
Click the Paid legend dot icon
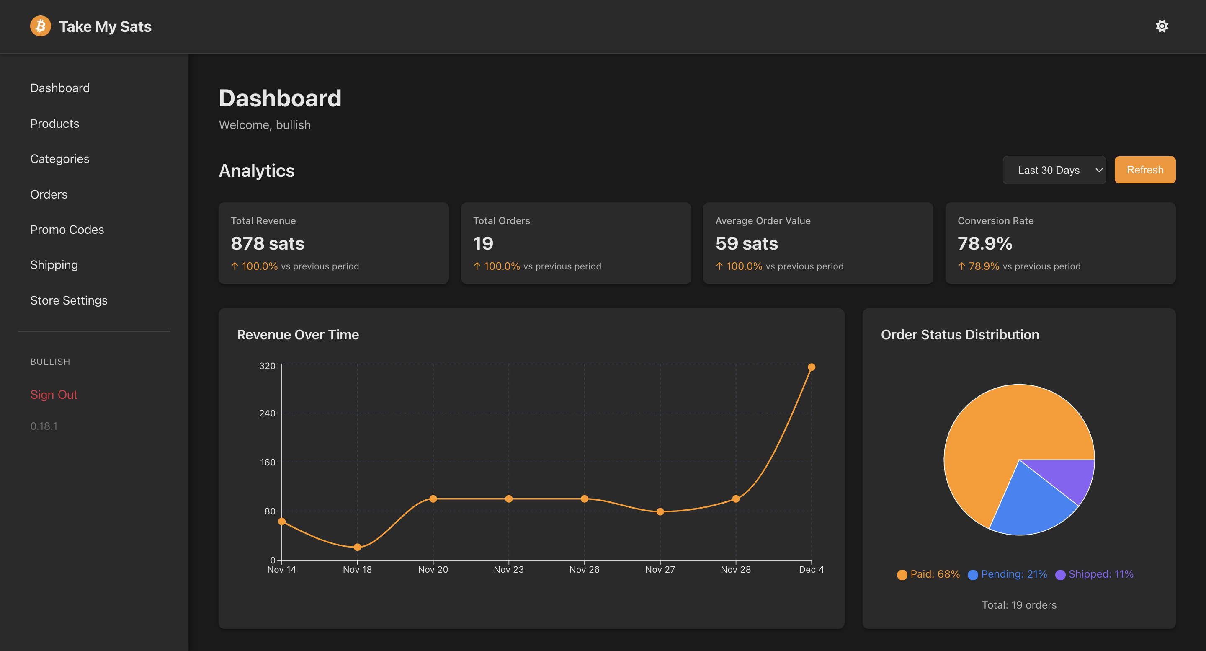(x=902, y=575)
